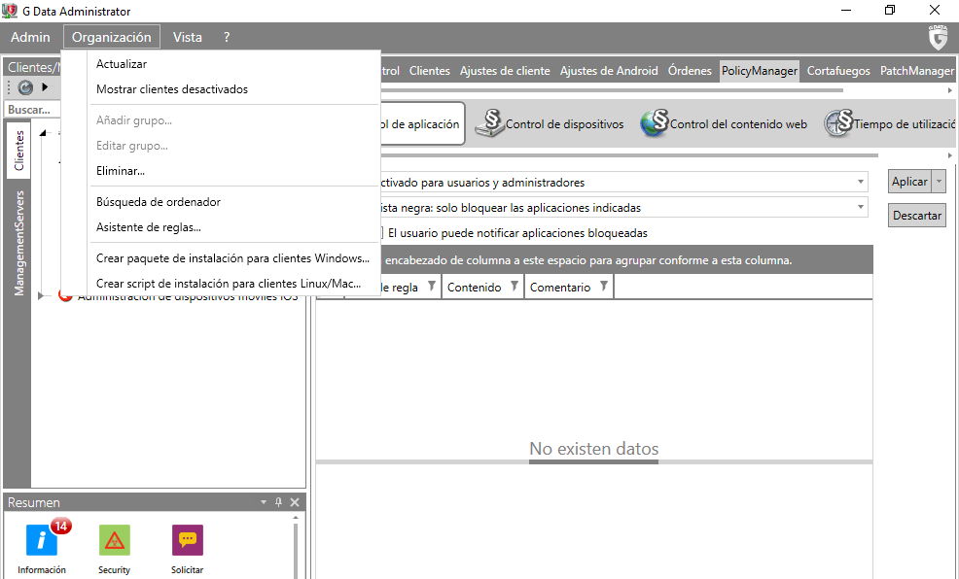Open the 'usuarios y administradores' status dropdown
This screenshot has height=579, width=959.
pyautogui.click(x=861, y=182)
